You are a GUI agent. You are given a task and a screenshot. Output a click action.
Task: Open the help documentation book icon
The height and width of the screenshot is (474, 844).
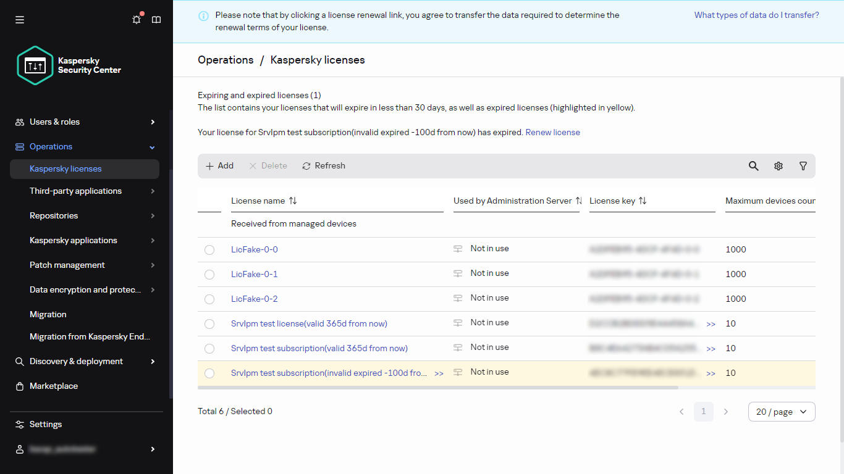coord(156,19)
